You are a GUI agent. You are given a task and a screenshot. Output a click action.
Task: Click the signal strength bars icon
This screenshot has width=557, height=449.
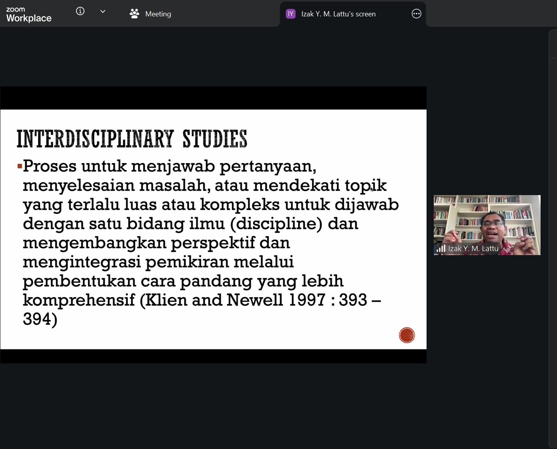[441, 249]
